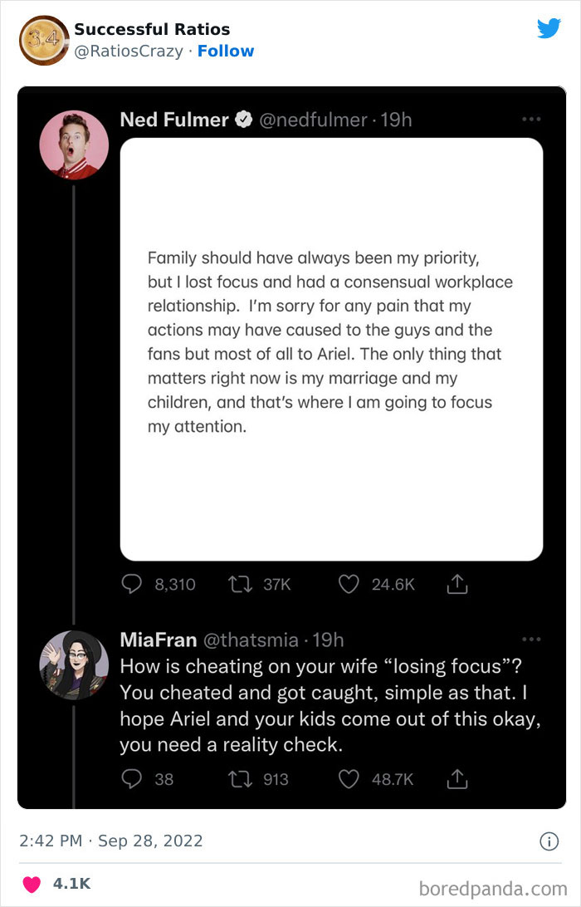The width and height of the screenshot is (581, 907).
Task: Click the pink heart like icon
Action: click(32, 885)
